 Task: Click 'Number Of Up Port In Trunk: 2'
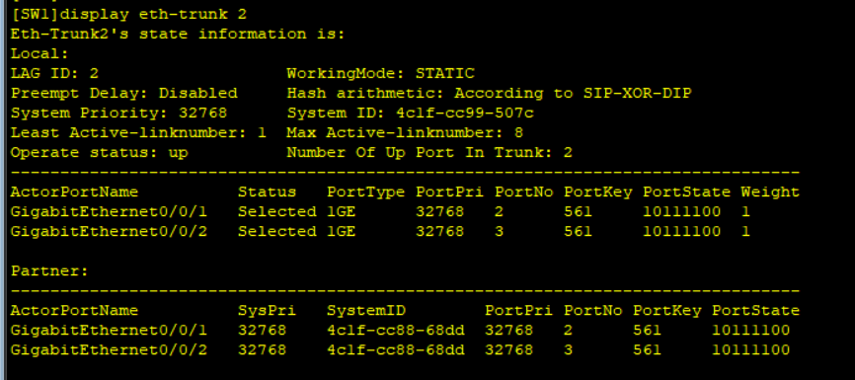429,152
